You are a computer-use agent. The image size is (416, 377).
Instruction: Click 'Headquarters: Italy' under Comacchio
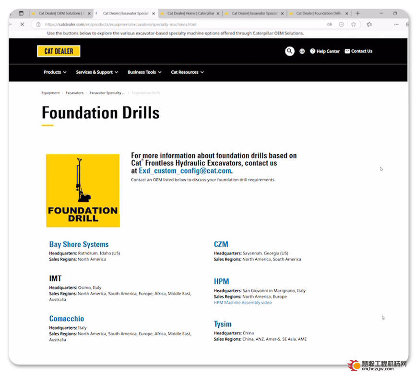click(68, 328)
